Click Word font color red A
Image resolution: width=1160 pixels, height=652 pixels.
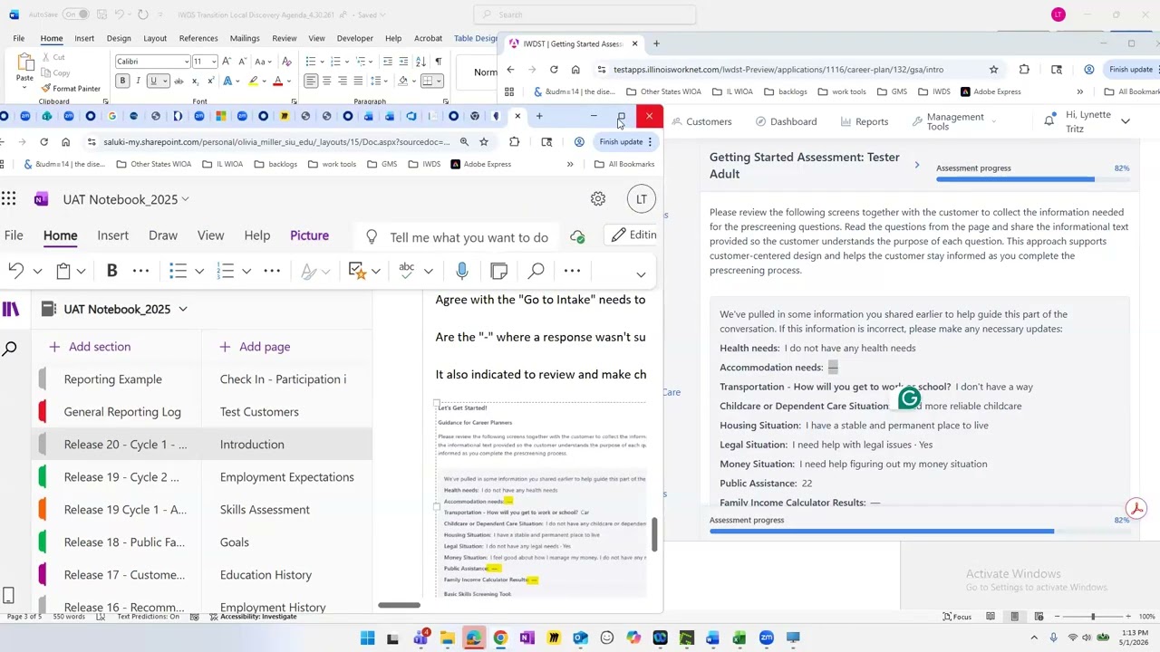277,81
